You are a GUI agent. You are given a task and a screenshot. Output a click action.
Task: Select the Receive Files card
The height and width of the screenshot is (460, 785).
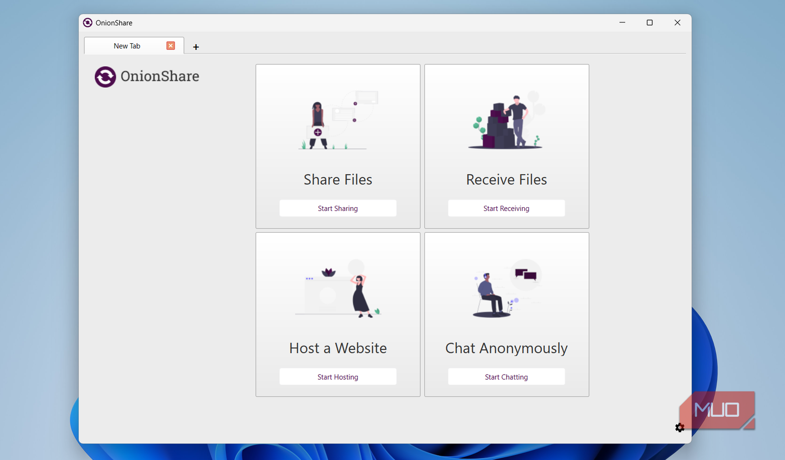506,146
